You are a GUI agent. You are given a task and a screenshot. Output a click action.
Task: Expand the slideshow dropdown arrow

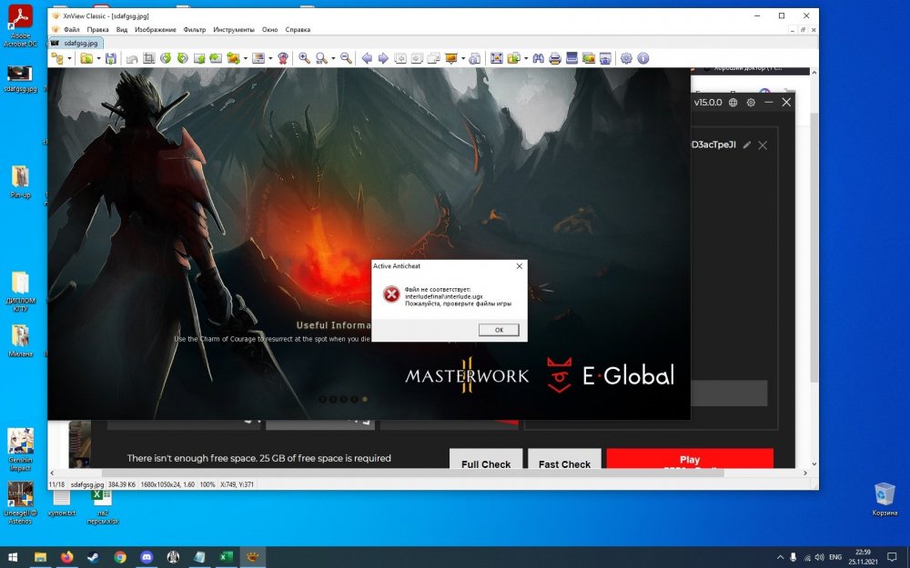tap(463, 59)
